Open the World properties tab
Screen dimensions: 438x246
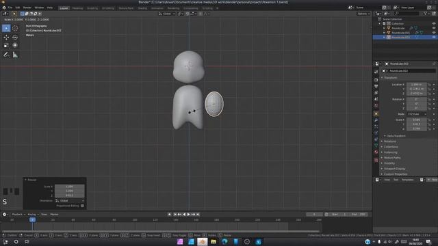[x=376, y=106]
